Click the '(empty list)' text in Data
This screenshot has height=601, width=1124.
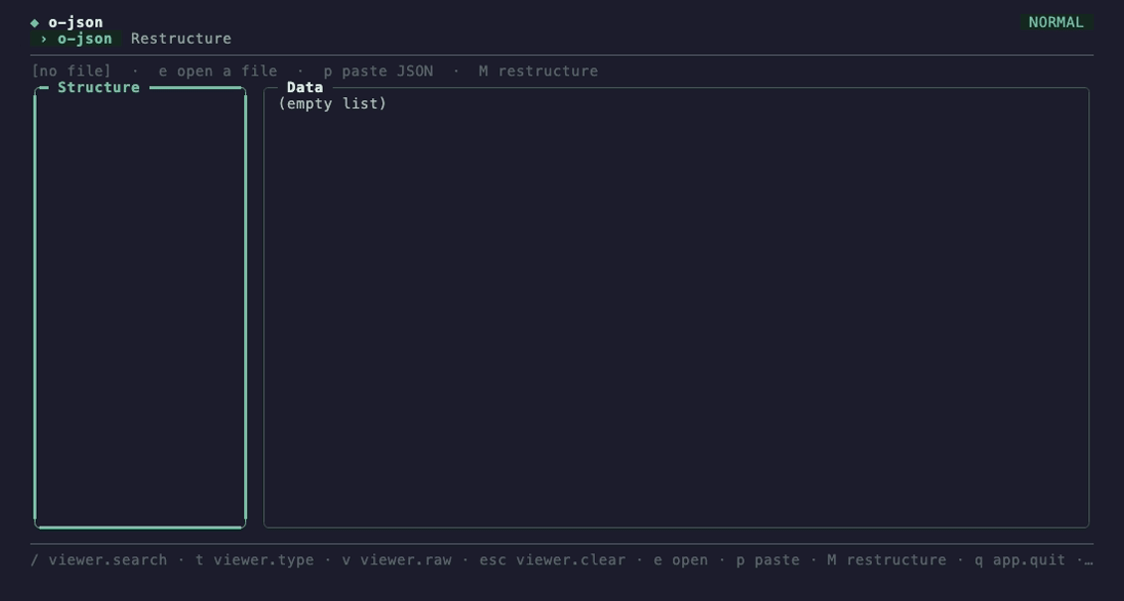(x=333, y=104)
